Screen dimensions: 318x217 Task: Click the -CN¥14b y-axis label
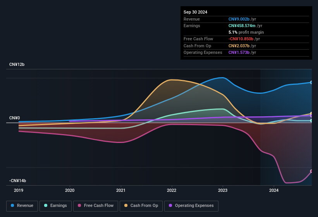(18, 181)
